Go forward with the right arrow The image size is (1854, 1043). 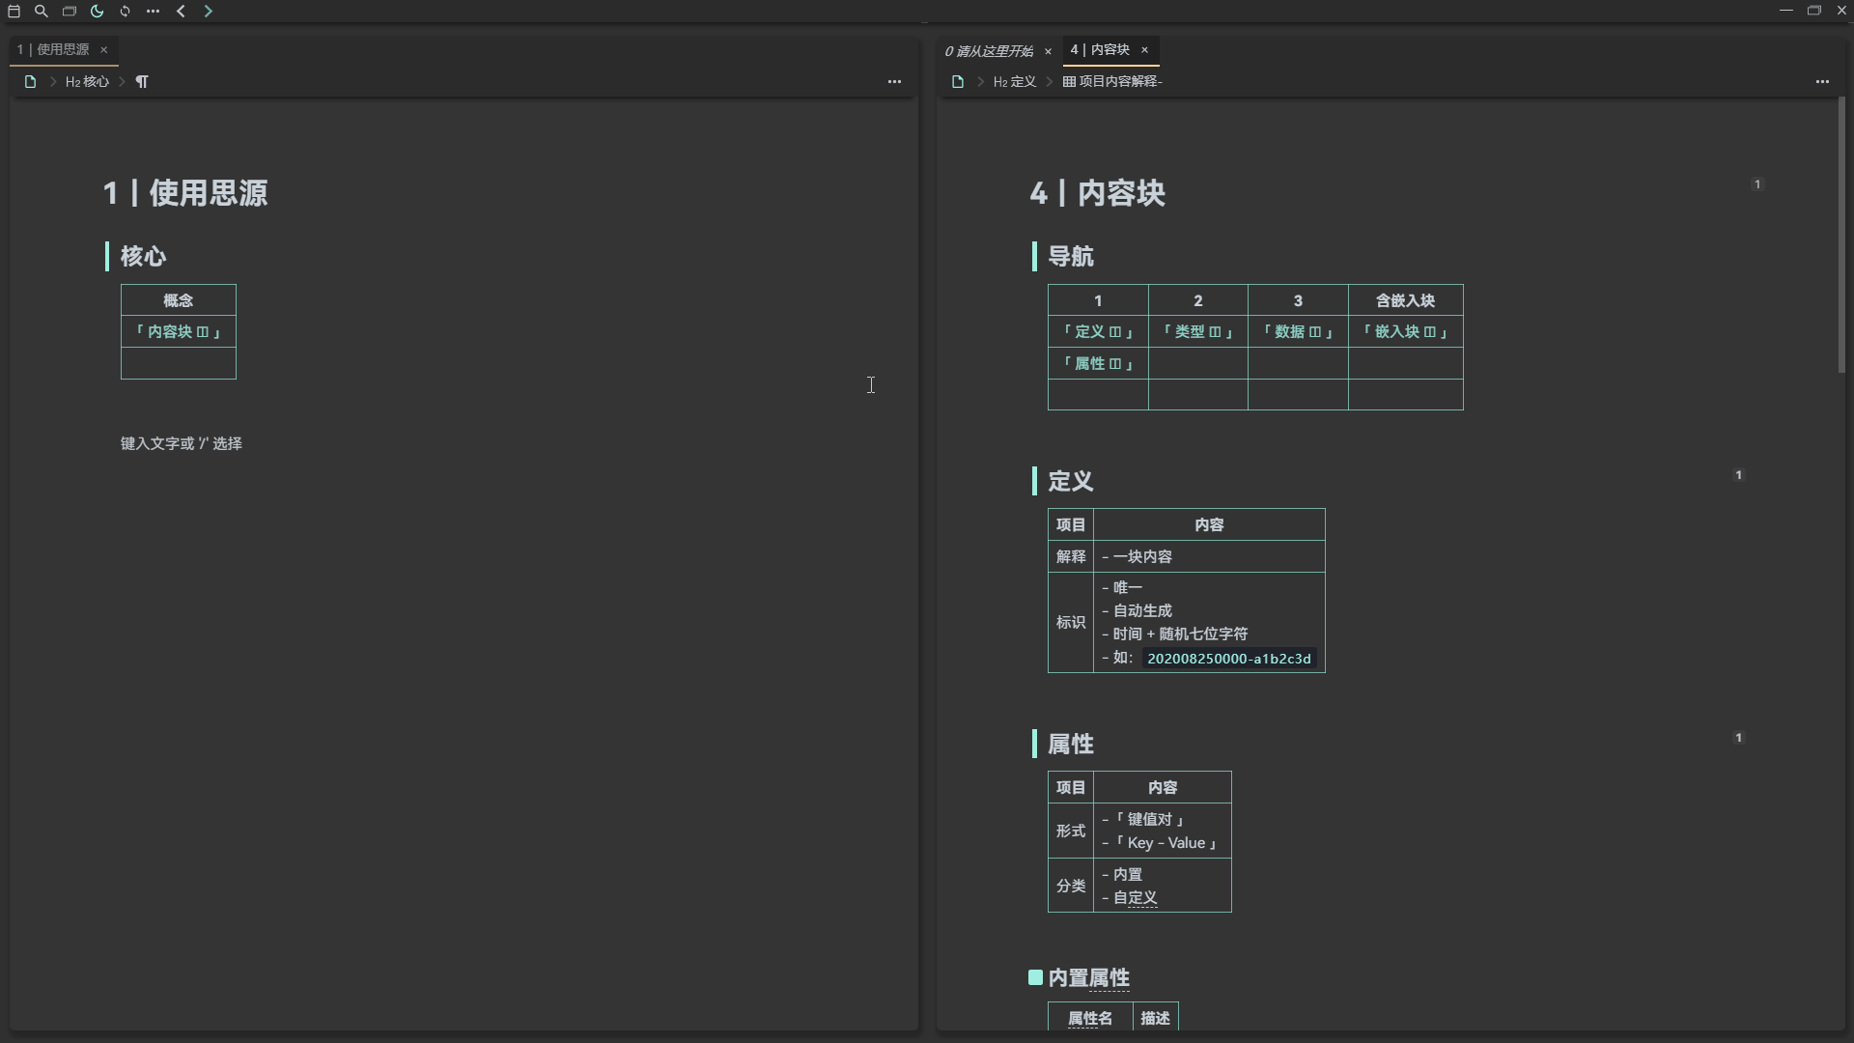tap(208, 11)
